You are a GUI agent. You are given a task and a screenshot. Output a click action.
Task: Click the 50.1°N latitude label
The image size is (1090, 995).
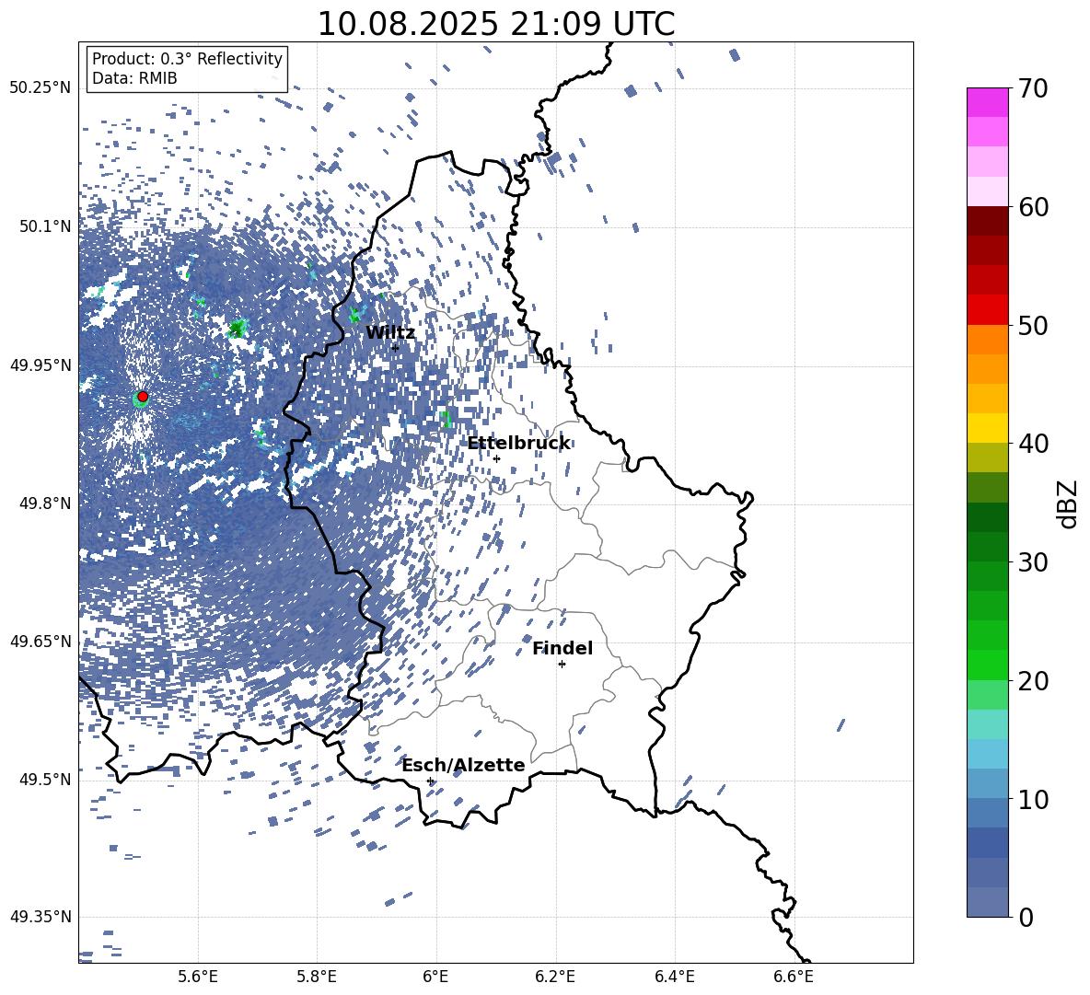coord(46,226)
